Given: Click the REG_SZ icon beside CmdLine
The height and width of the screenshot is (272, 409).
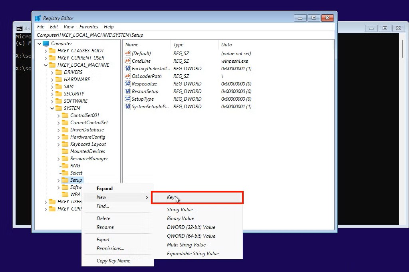Looking at the screenshot, I should tap(129, 61).
